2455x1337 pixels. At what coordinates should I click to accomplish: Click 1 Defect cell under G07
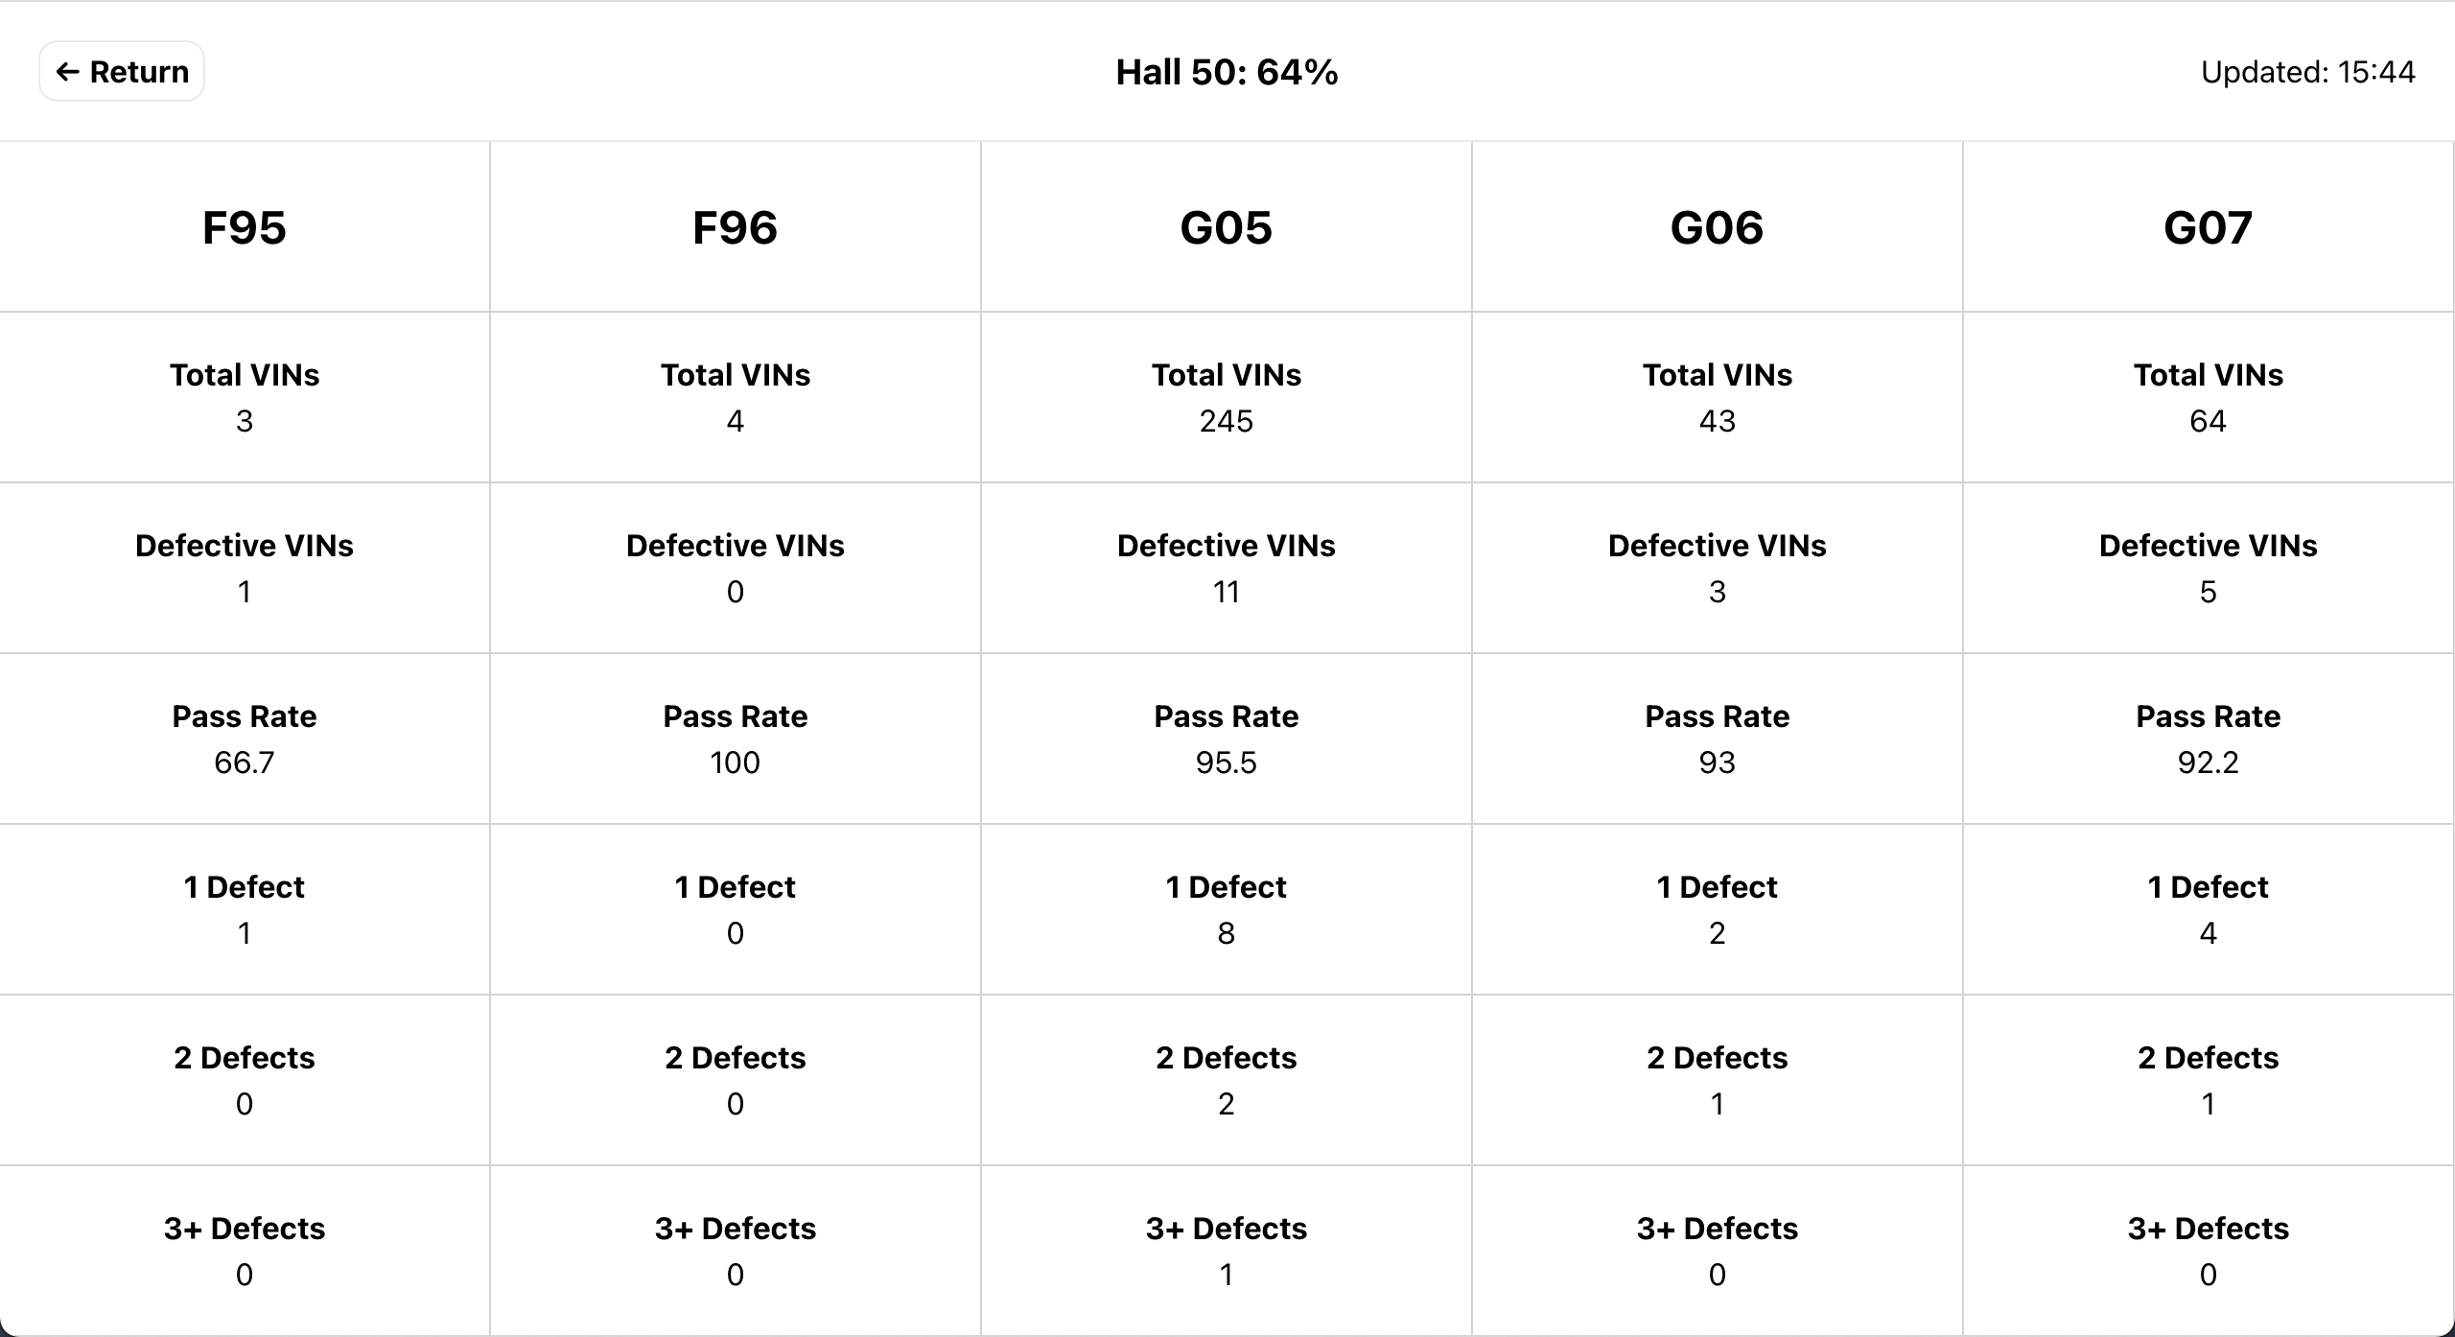[2208, 909]
